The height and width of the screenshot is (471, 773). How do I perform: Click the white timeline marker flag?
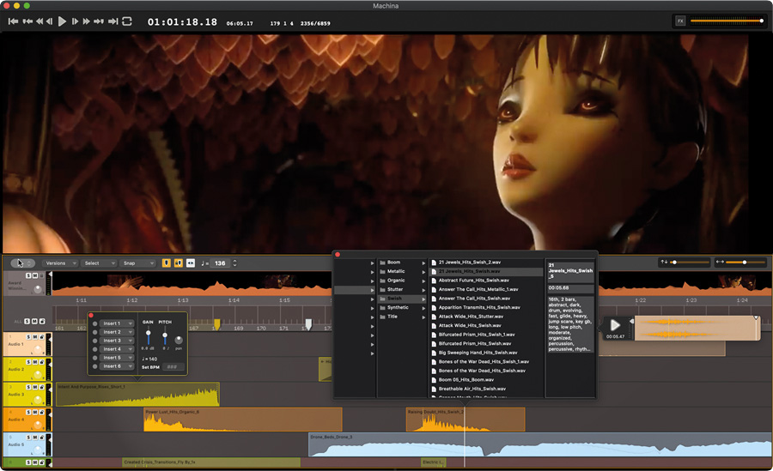pos(308,323)
